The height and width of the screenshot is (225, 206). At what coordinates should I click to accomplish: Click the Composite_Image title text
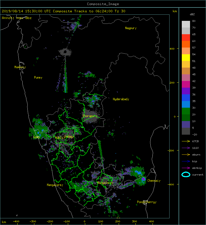pyautogui.click(x=103, y=4)
